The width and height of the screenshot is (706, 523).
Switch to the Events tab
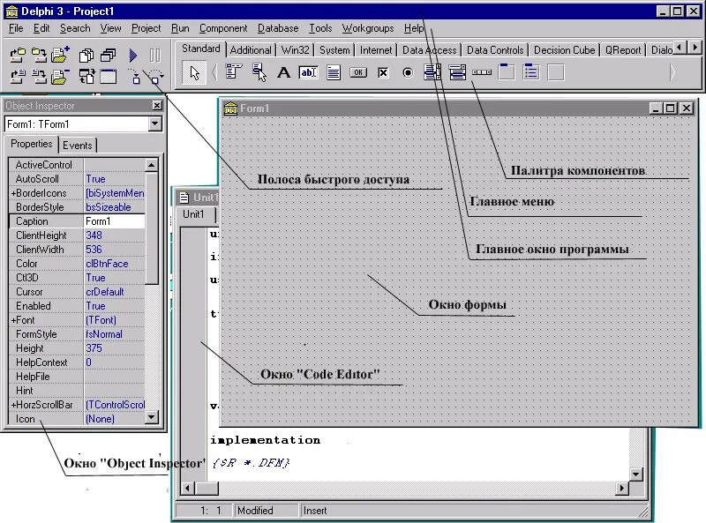click(x=78, y=145)
